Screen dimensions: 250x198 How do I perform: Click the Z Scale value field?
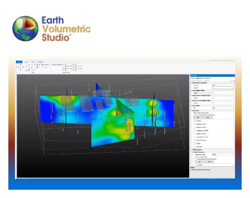pyautogui.click(x=223, y=85)
